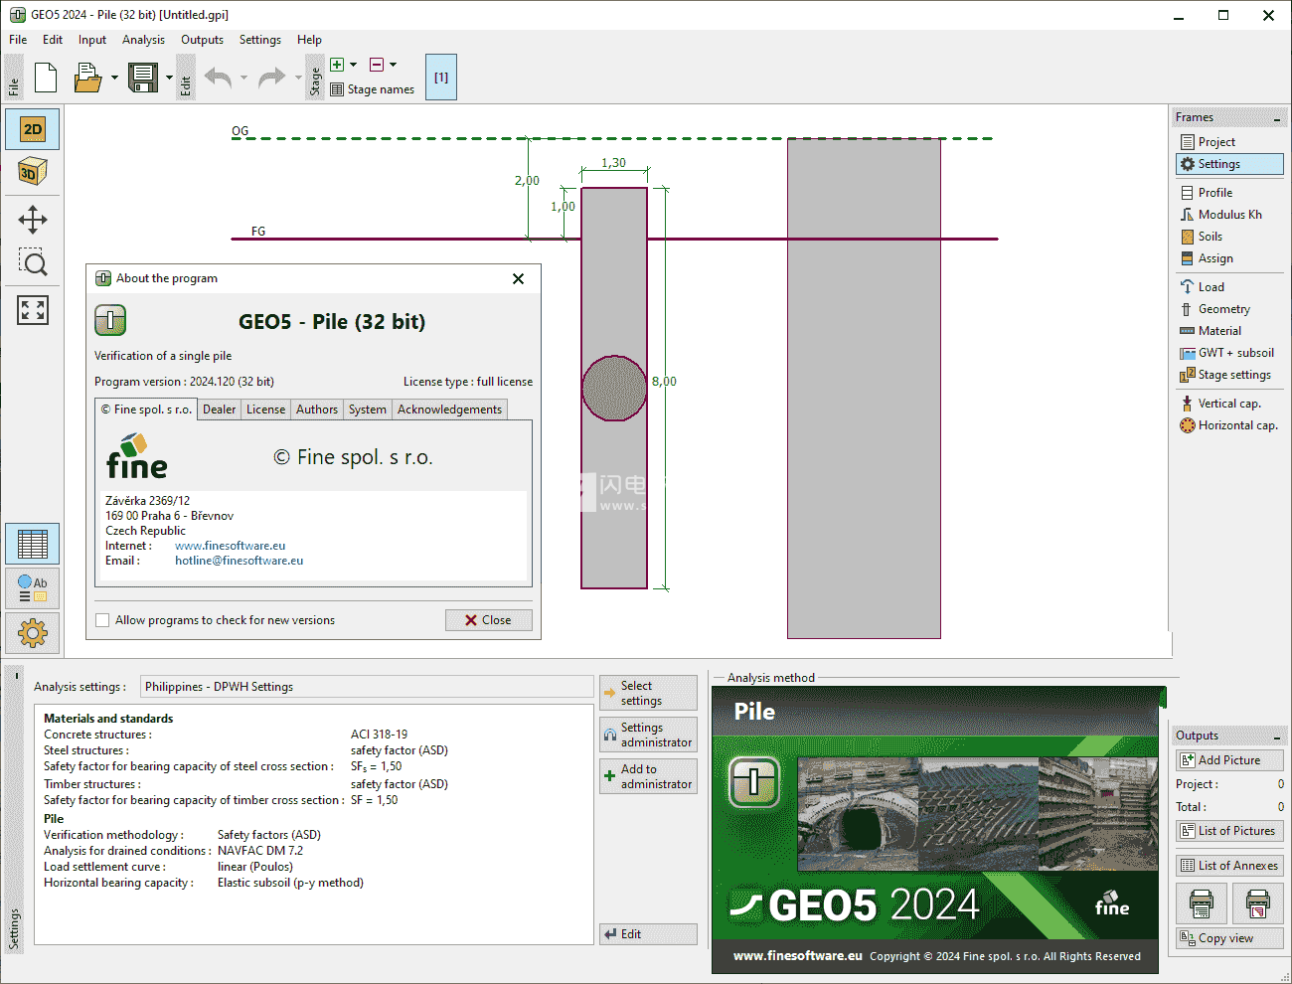
Task: Open the www.finesoftware.eu link
Action: point(230,546)
